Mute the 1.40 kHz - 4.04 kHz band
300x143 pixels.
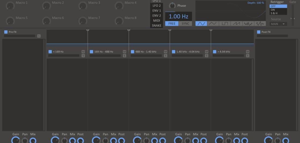click(x=207, y=52)
